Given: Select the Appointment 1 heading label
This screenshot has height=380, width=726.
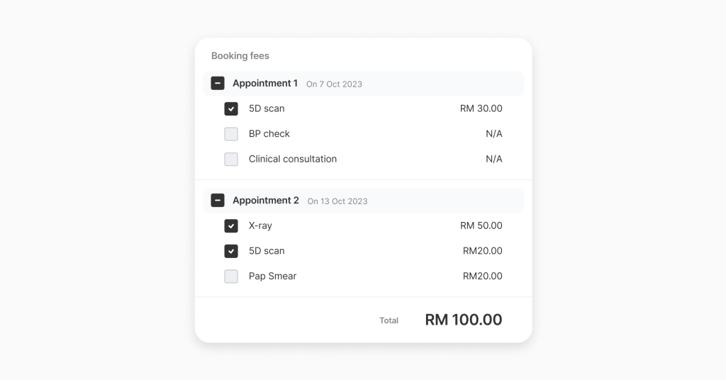Looking at the screenshot, I should 265,84.
